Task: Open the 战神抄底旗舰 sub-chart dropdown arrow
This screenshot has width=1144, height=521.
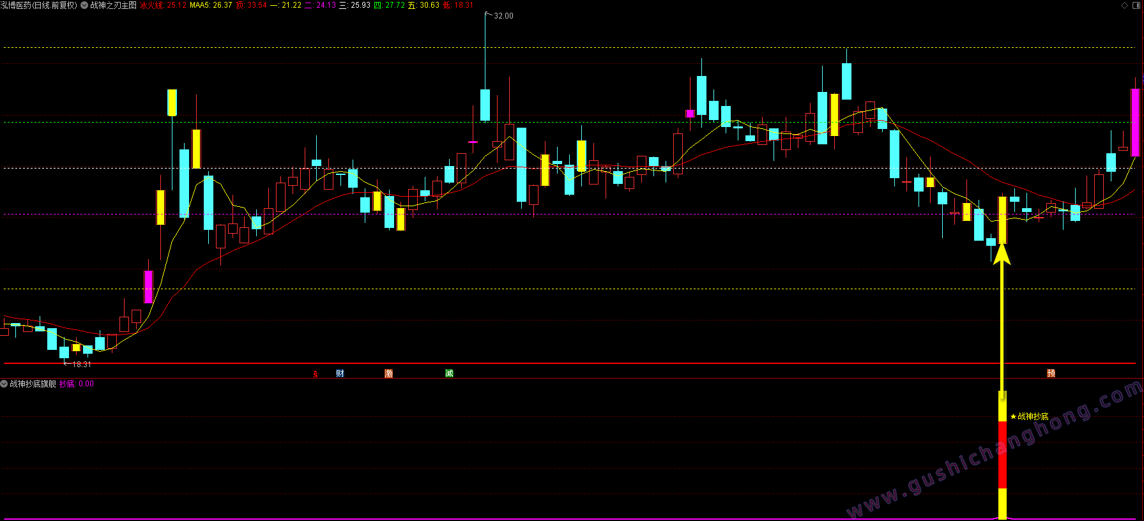Action: point(4,384)
